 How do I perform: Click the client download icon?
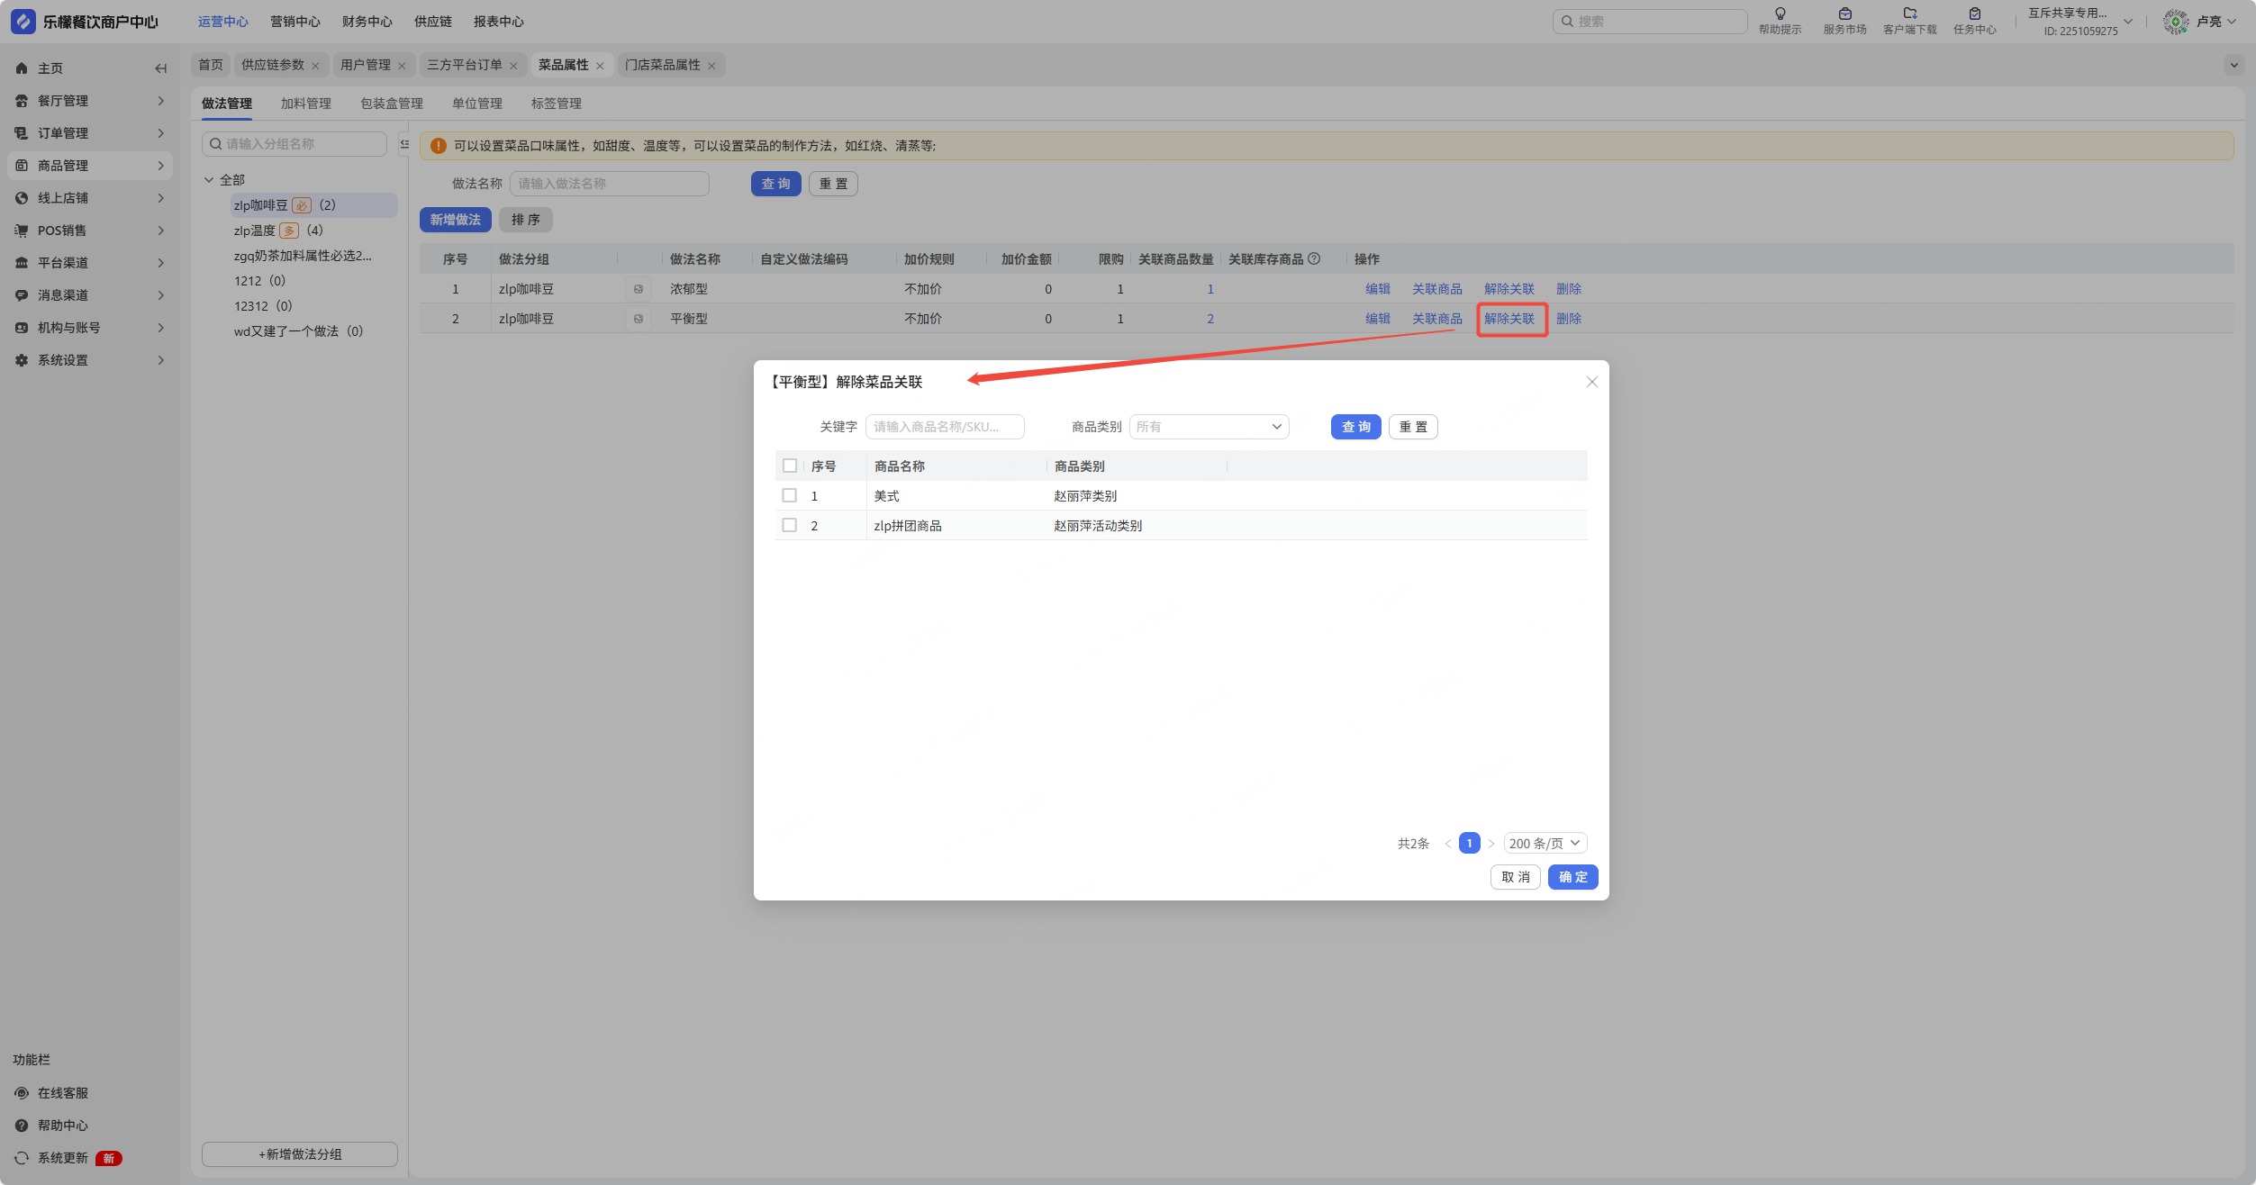coord(1909,14)
